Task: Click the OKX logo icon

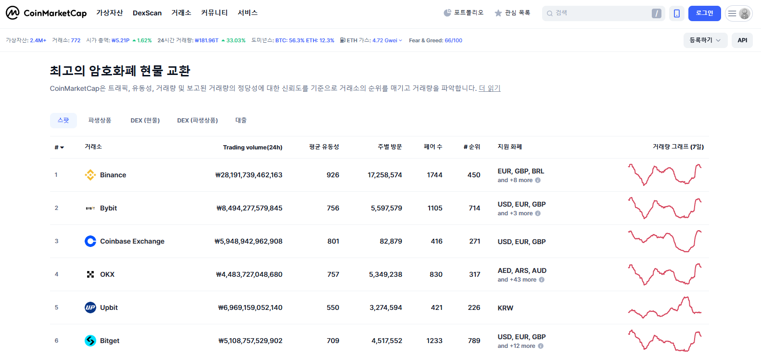Action: tap(90, 274)
